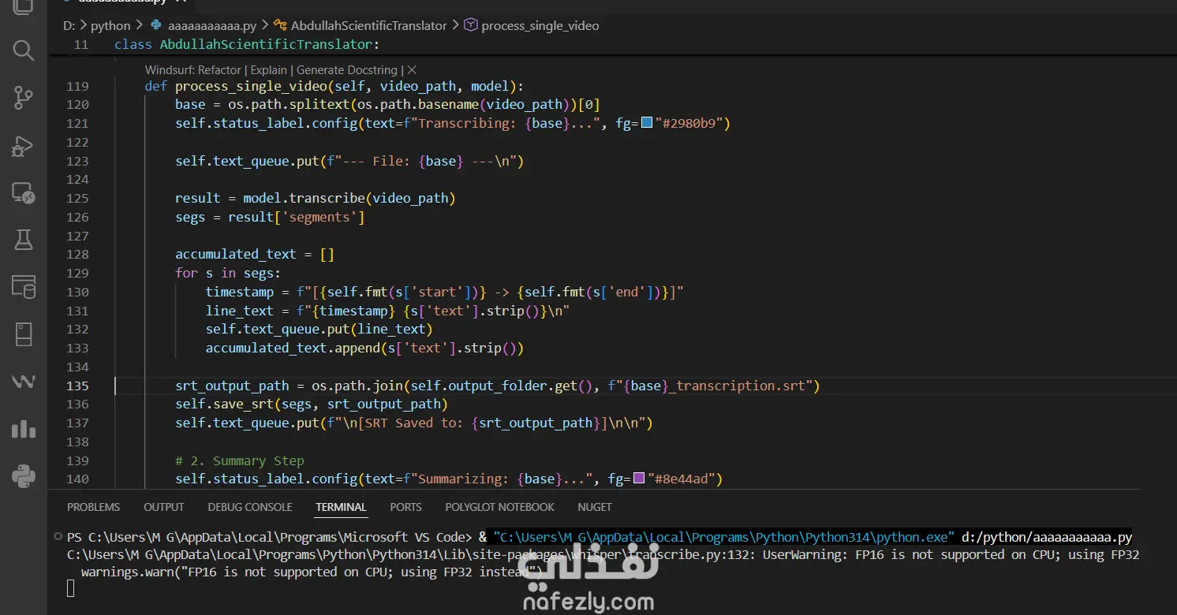1177x615 pixels.
Task: Open the Search view in the activity bar
Action: (24, 50)
